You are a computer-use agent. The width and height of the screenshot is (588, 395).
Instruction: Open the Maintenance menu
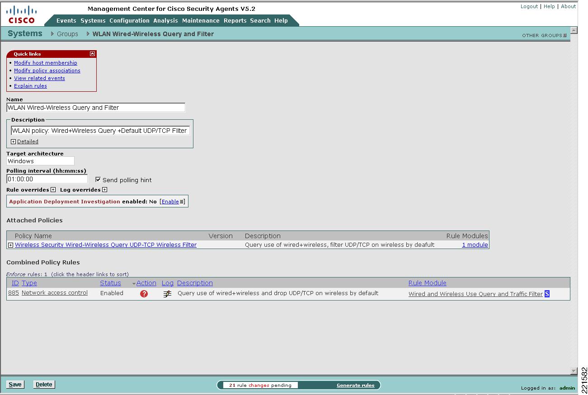tap(201, 20)
